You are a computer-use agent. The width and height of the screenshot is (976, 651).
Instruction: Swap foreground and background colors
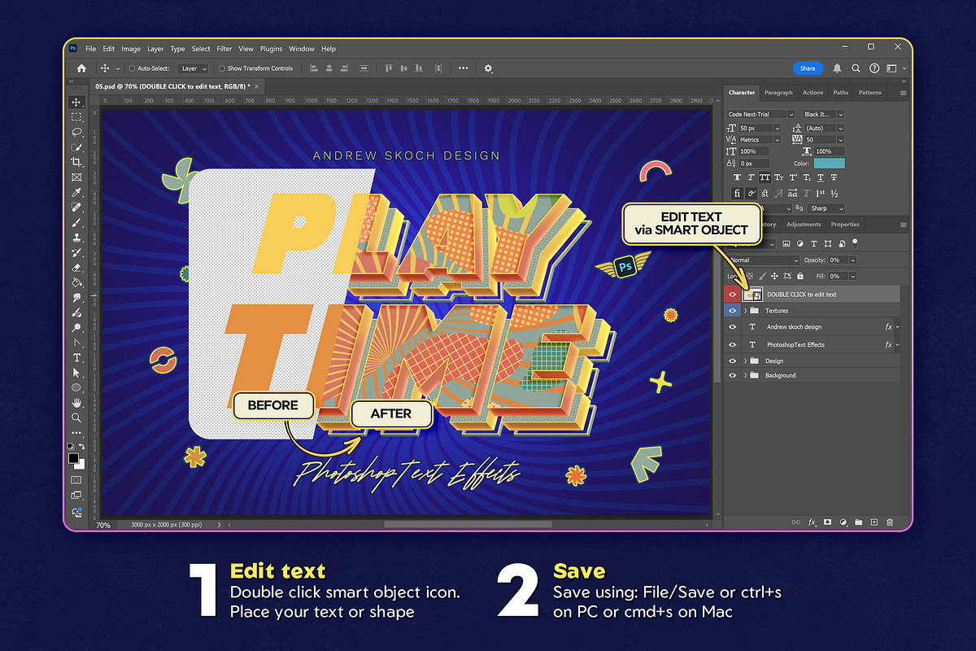point(81,447)
